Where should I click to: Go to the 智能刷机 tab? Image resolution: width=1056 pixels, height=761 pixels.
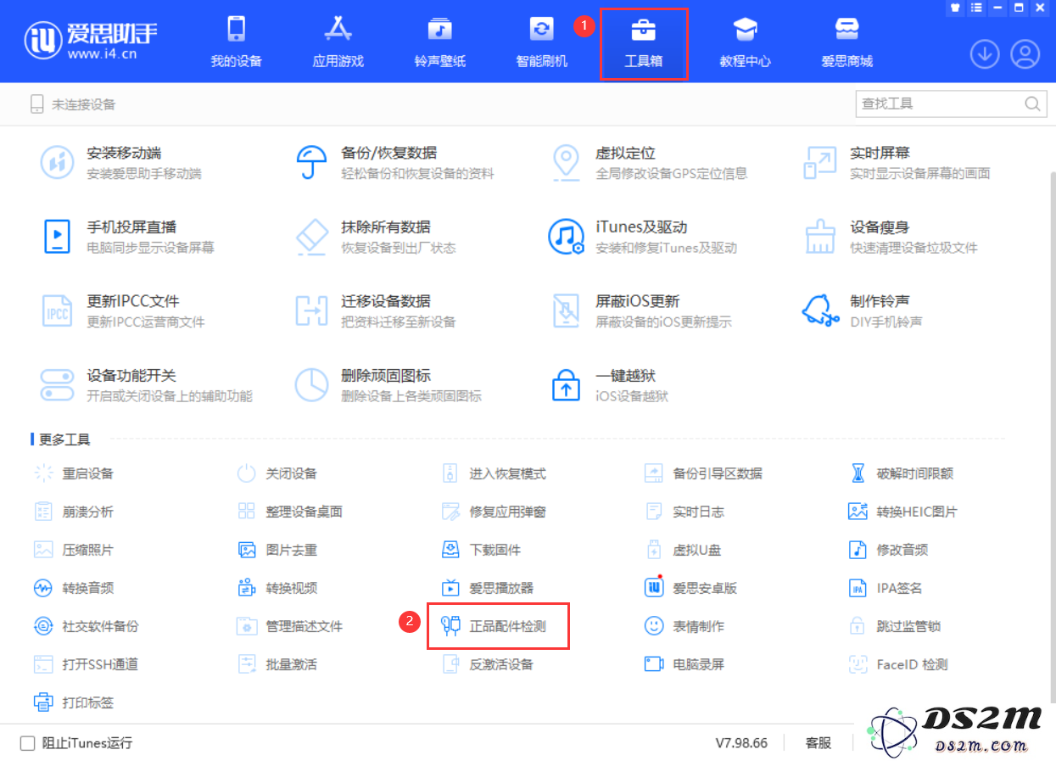point(541,42)
